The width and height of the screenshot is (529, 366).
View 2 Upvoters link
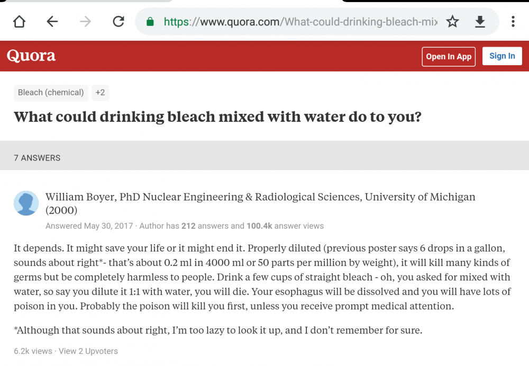click(88, 351)
